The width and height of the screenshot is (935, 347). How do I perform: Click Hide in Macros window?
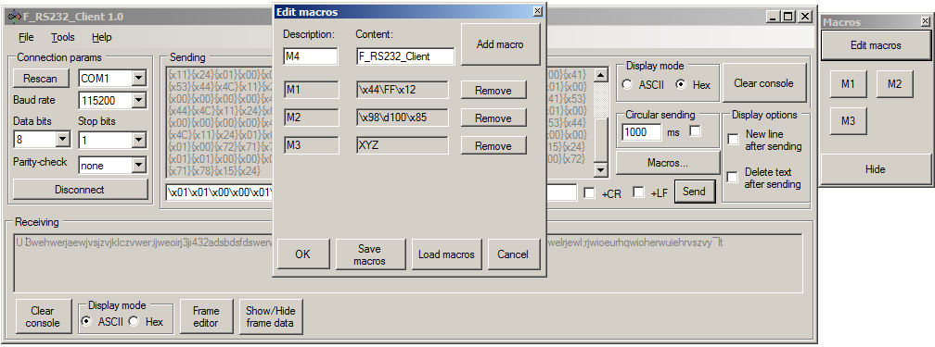point(876,169)
